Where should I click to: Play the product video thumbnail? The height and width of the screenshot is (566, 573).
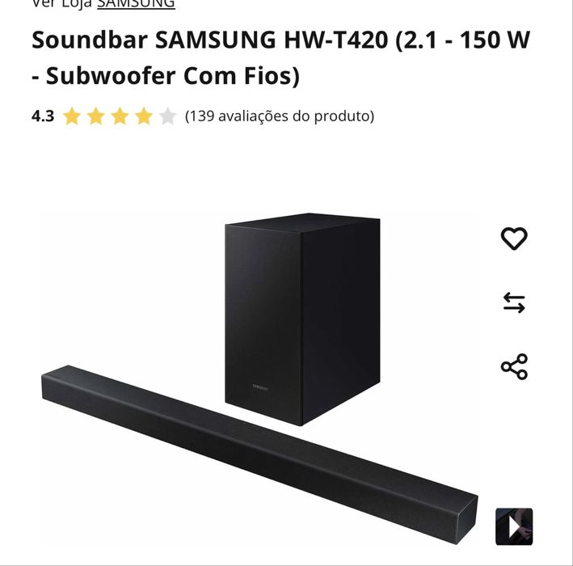coord(514,526)
